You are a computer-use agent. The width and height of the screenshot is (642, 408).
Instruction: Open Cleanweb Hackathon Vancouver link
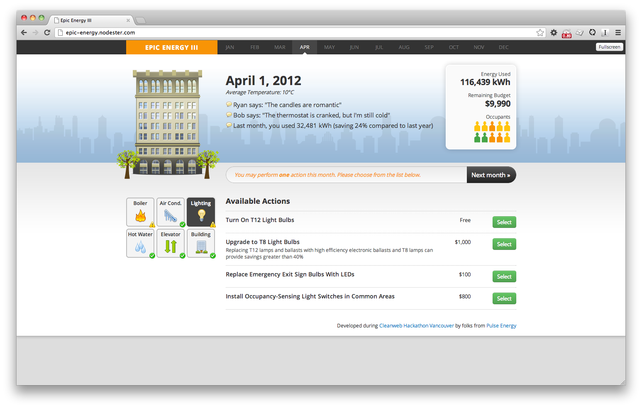(x=416, y=326)
